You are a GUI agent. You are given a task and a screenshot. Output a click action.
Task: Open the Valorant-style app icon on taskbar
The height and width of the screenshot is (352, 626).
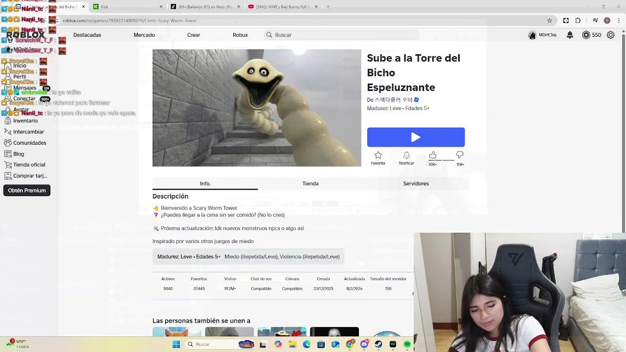(x=393, y=344)
